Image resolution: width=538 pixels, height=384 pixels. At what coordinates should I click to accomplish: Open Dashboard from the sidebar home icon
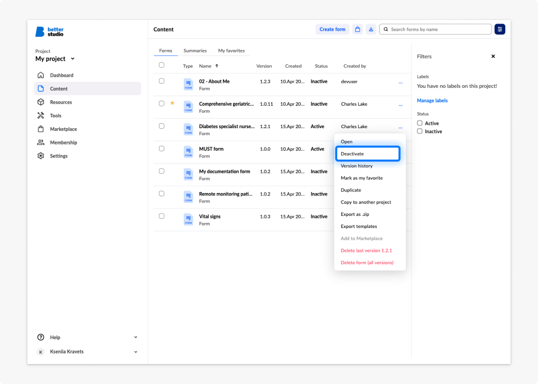click(x=41, y=75)
